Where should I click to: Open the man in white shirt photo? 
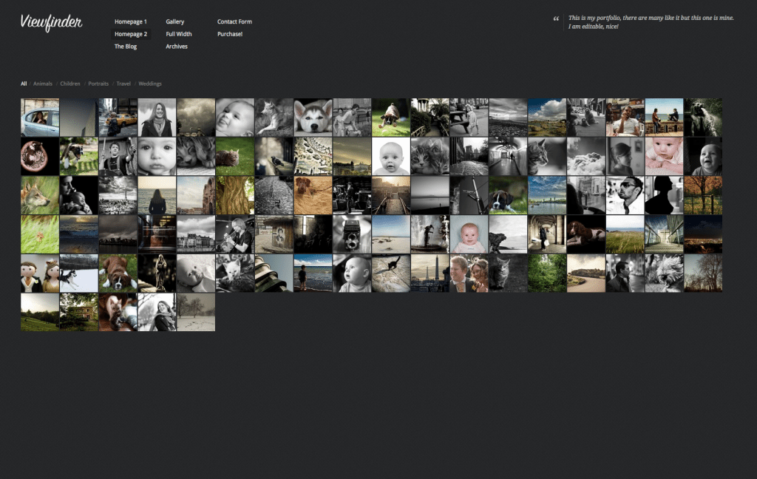[625, 118]
